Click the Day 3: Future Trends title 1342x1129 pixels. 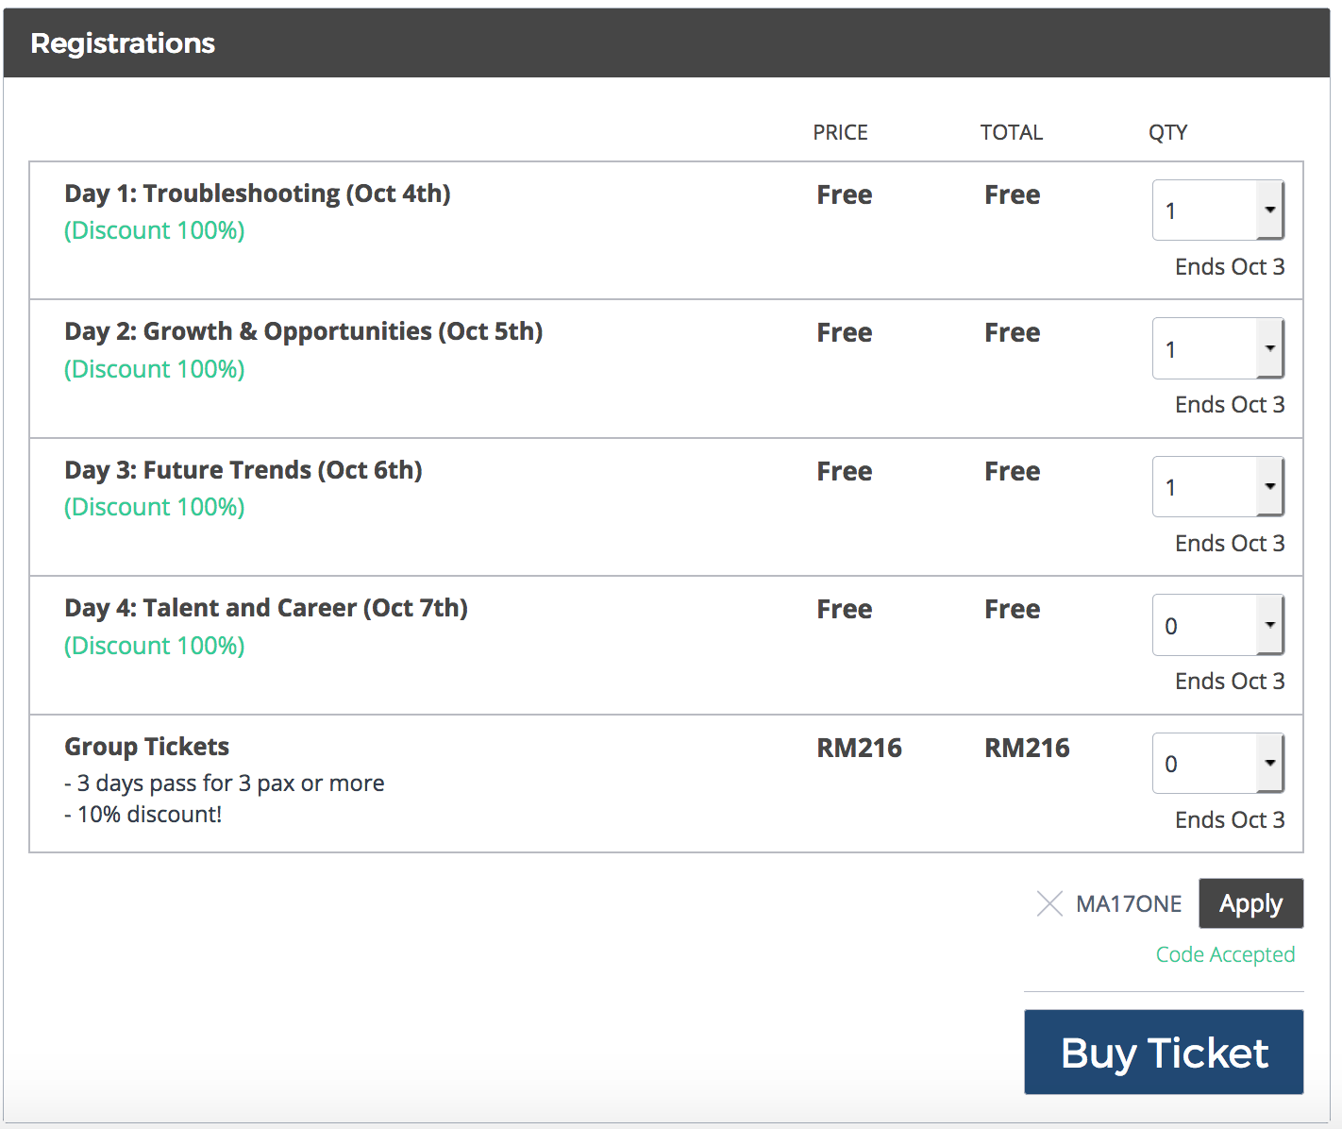tap(243, 470)
